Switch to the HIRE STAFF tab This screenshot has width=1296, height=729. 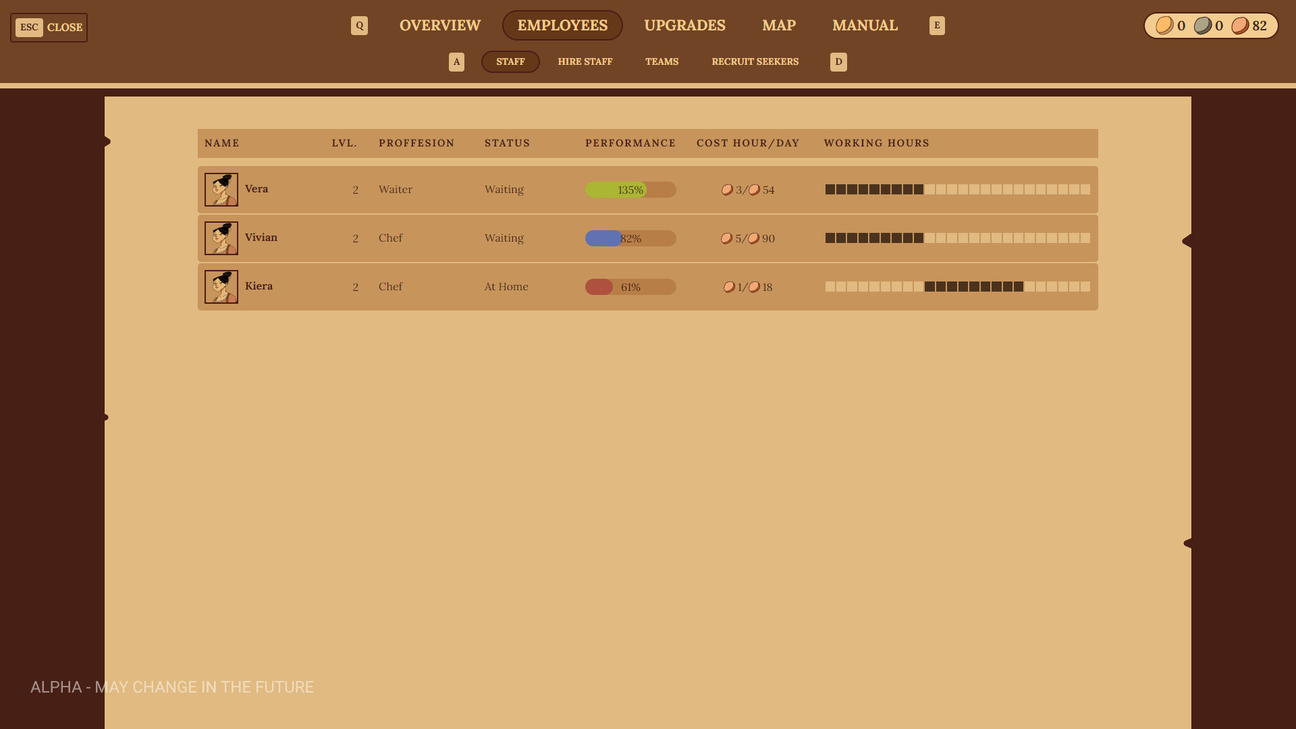(585, 61)
